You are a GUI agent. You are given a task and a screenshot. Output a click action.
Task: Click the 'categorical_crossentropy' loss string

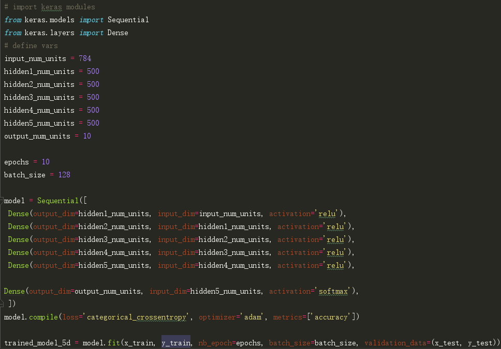point(136,317)
